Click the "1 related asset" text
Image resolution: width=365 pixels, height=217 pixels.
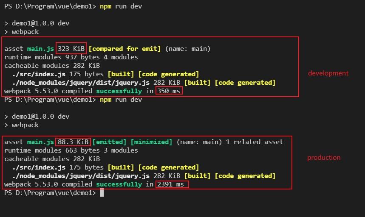[255, 142]
